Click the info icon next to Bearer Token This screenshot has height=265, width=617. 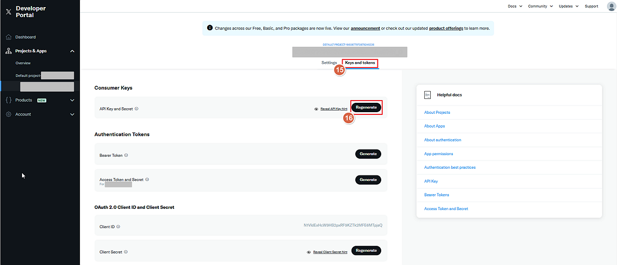click(x=126, y=155)
